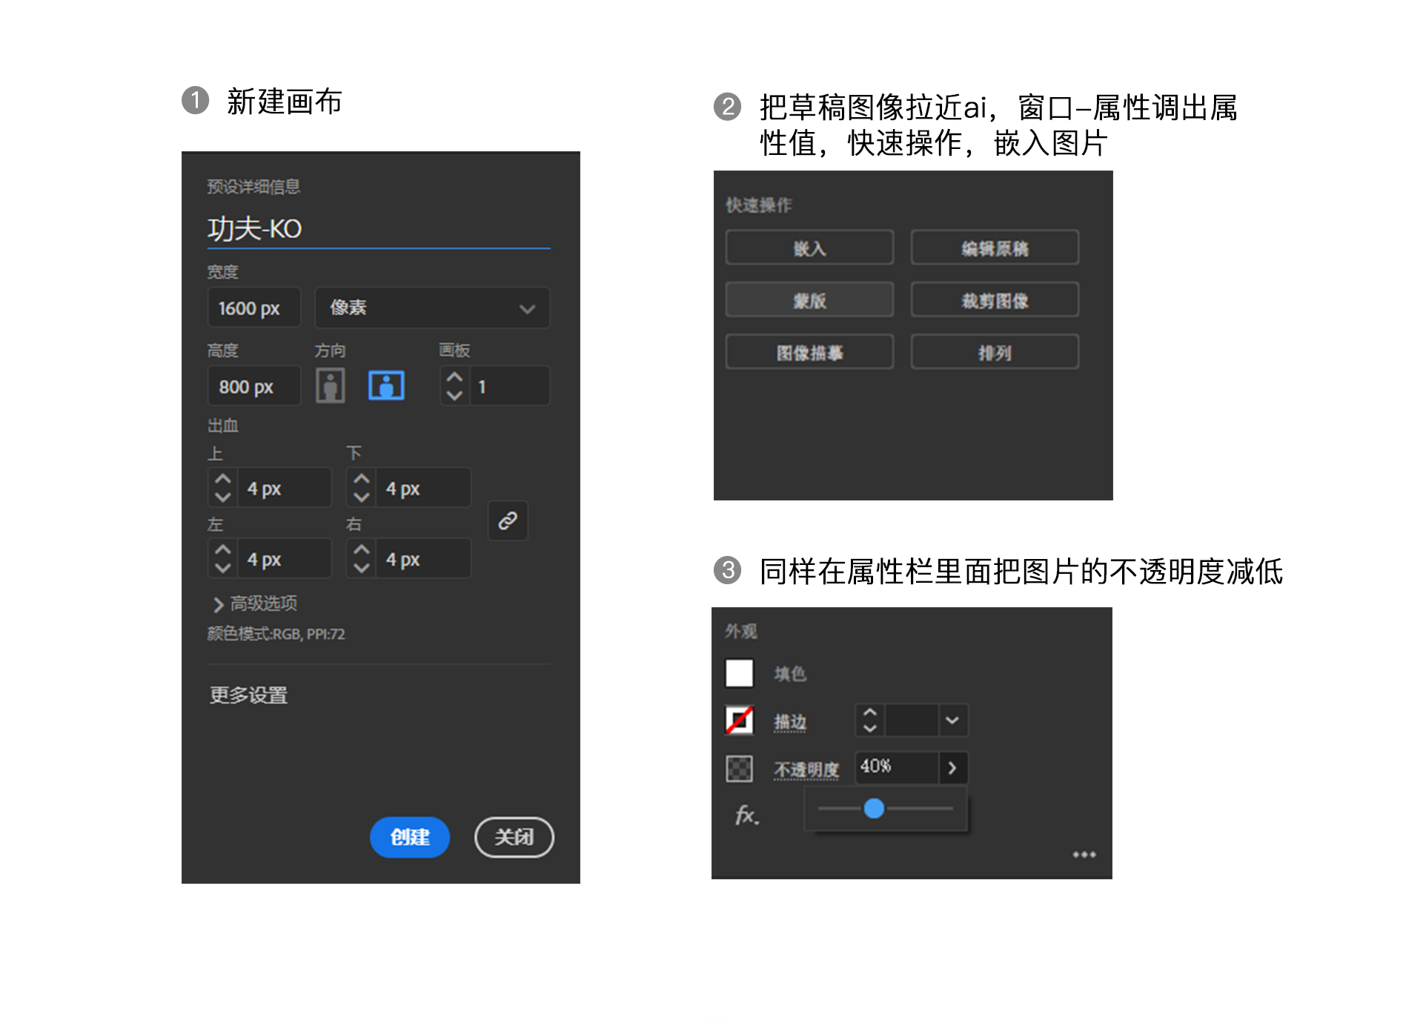Open stroke weight dropdown arrow
Screen dimensions: 1423x1035
(952, 720)
